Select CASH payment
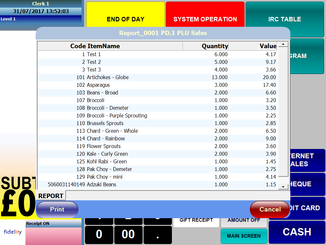The image size is (326, 245). 297,232
